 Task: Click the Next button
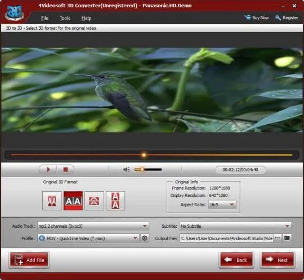pos(278,260)
